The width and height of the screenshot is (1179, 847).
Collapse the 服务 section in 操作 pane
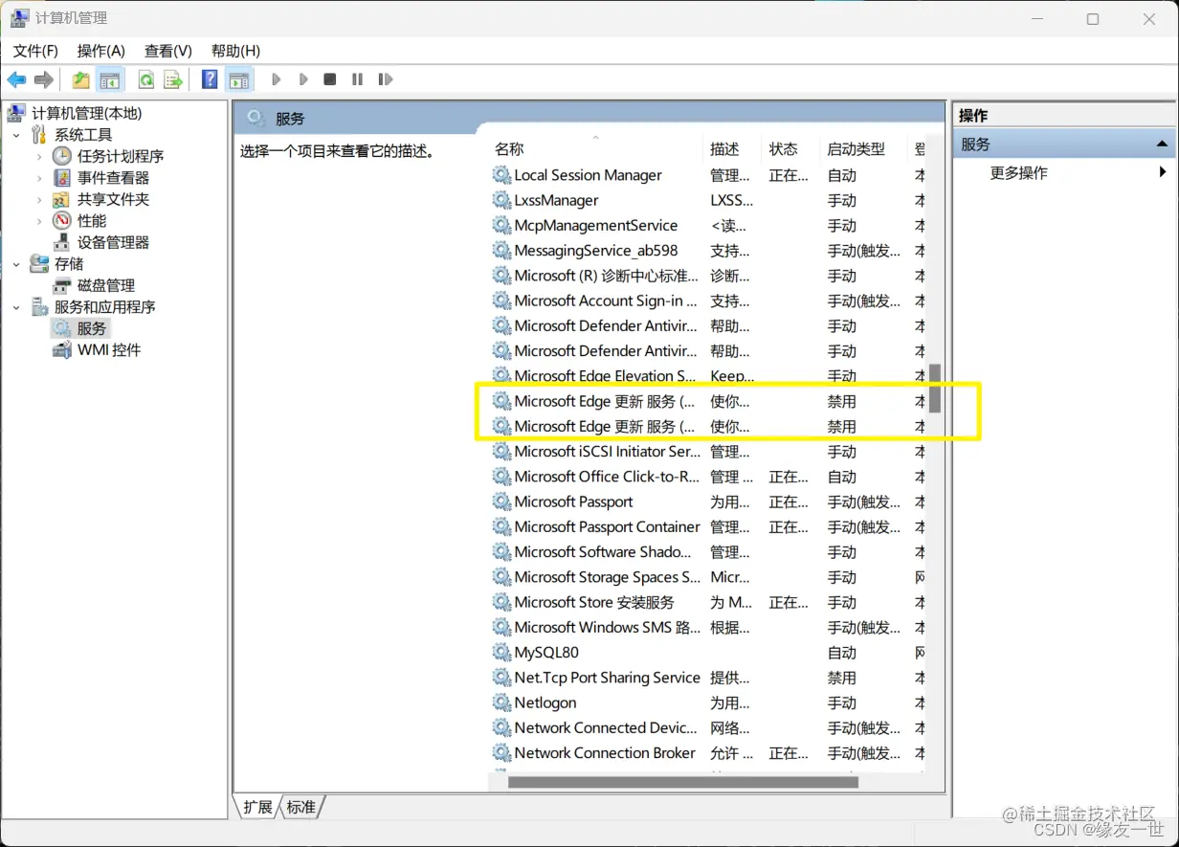click(x=1162, y=145)
